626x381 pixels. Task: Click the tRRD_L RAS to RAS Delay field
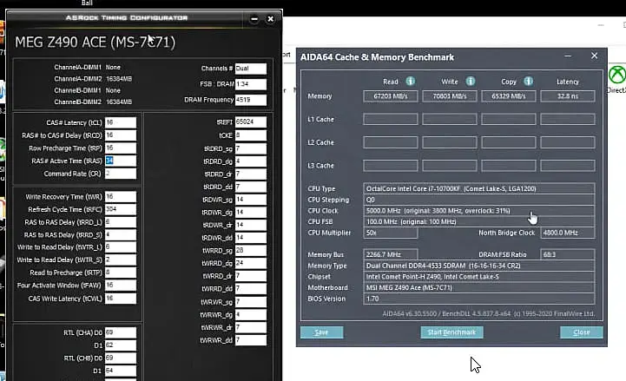tap(121, 222)
